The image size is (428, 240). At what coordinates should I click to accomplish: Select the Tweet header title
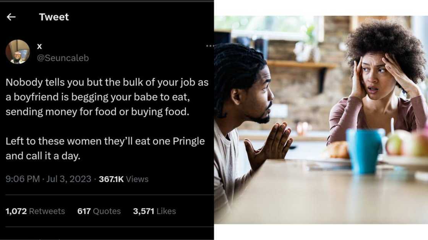coord(54,17)
